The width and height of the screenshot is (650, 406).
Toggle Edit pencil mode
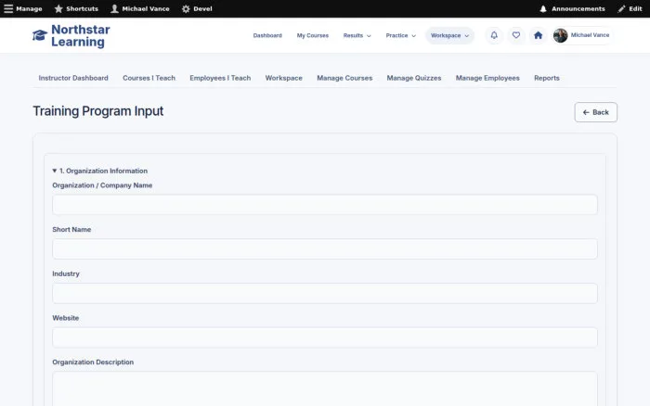pos(630,8)
